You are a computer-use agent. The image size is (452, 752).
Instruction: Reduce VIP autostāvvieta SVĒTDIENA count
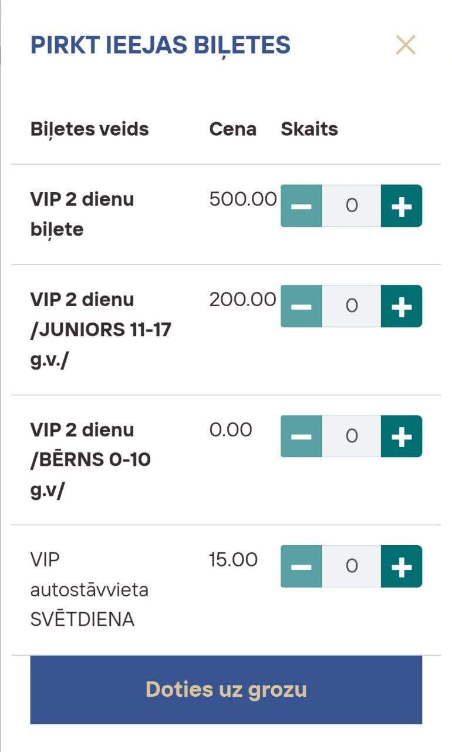point(301,566)
